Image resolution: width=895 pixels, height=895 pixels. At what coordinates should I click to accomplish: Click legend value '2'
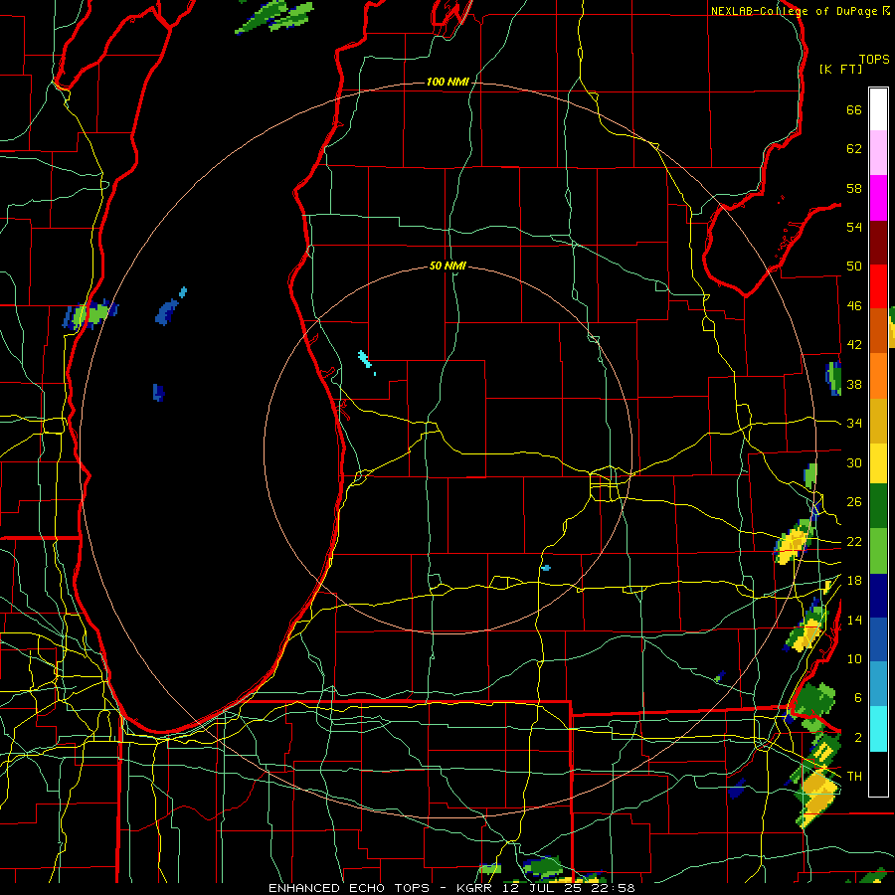pyautogui.click(x=857, y=738)
